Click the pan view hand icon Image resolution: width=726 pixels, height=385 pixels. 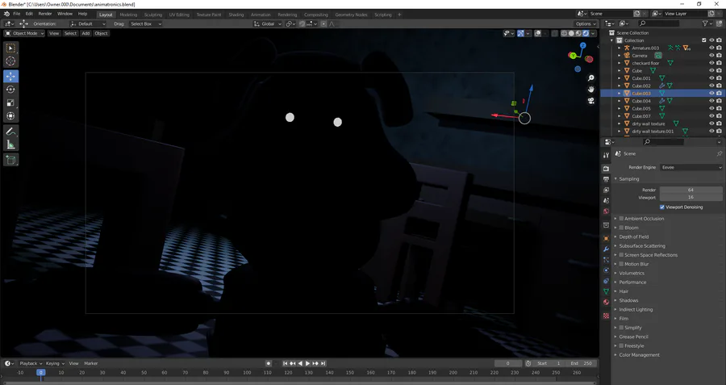pyautogui.click(x=590, y=90)
